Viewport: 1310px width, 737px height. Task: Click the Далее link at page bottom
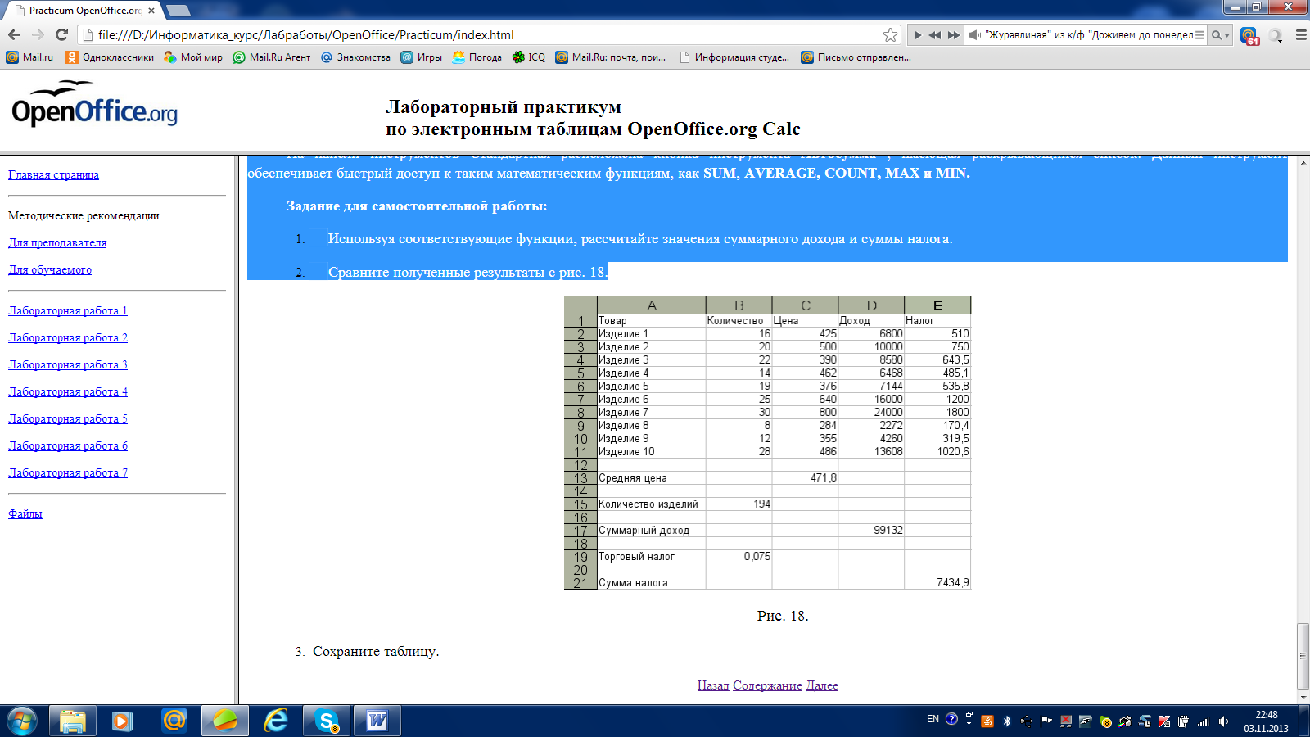coord(822,685)
